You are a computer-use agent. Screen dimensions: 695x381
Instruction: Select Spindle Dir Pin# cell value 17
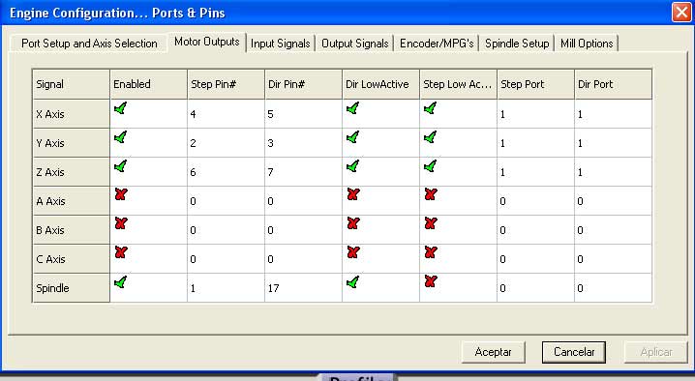pyautogui.click(x=303, y=288)
